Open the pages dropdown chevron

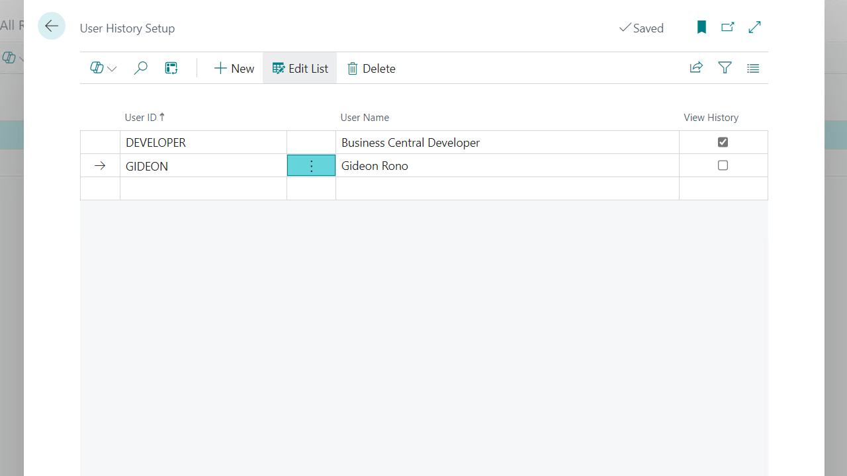pos(112,68)
